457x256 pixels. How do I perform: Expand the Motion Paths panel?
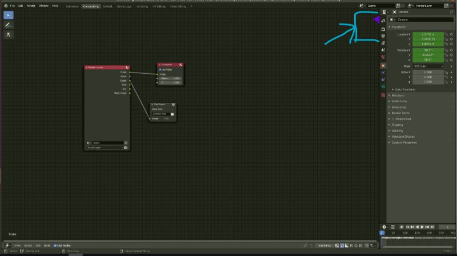(400, 113)
